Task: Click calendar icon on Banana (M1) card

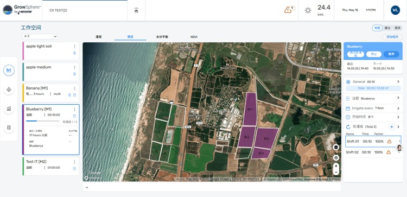Action: click(x=74, y=95)
